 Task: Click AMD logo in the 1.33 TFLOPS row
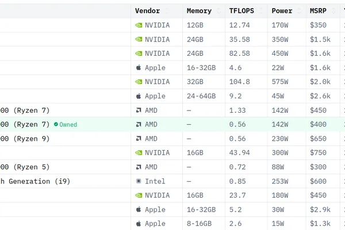139,110
